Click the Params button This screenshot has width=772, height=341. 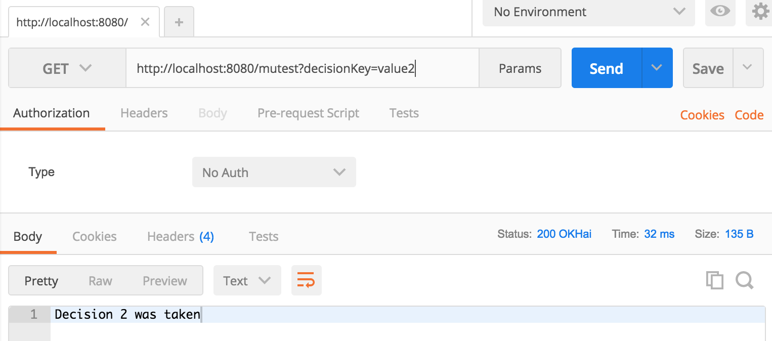pyautogui.click(x=520, y=68)
